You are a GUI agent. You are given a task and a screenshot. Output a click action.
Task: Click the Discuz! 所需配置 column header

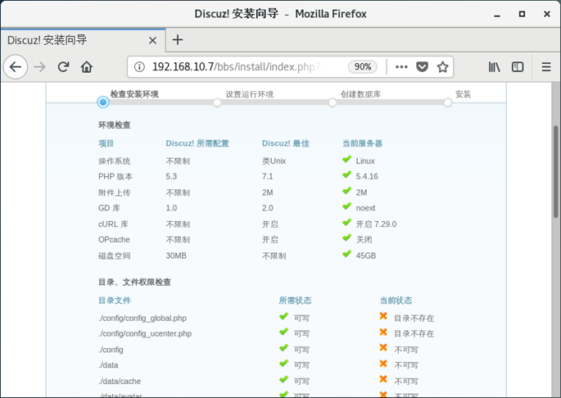click(x=197, y=143)
